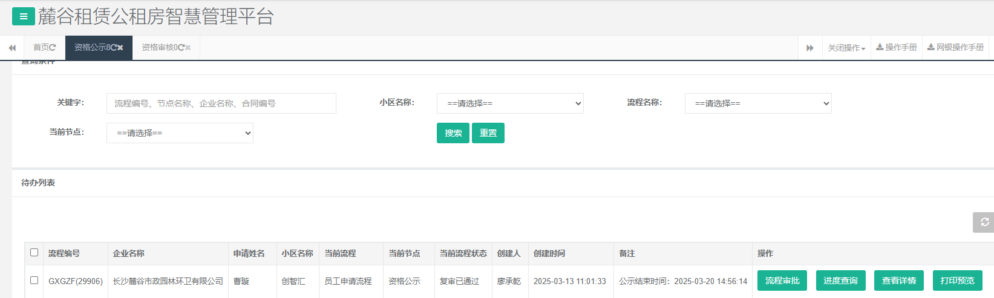This screenshot has height=298, width=994.
Task: Click 流程审批 button for first row
Action: [782, 280]
